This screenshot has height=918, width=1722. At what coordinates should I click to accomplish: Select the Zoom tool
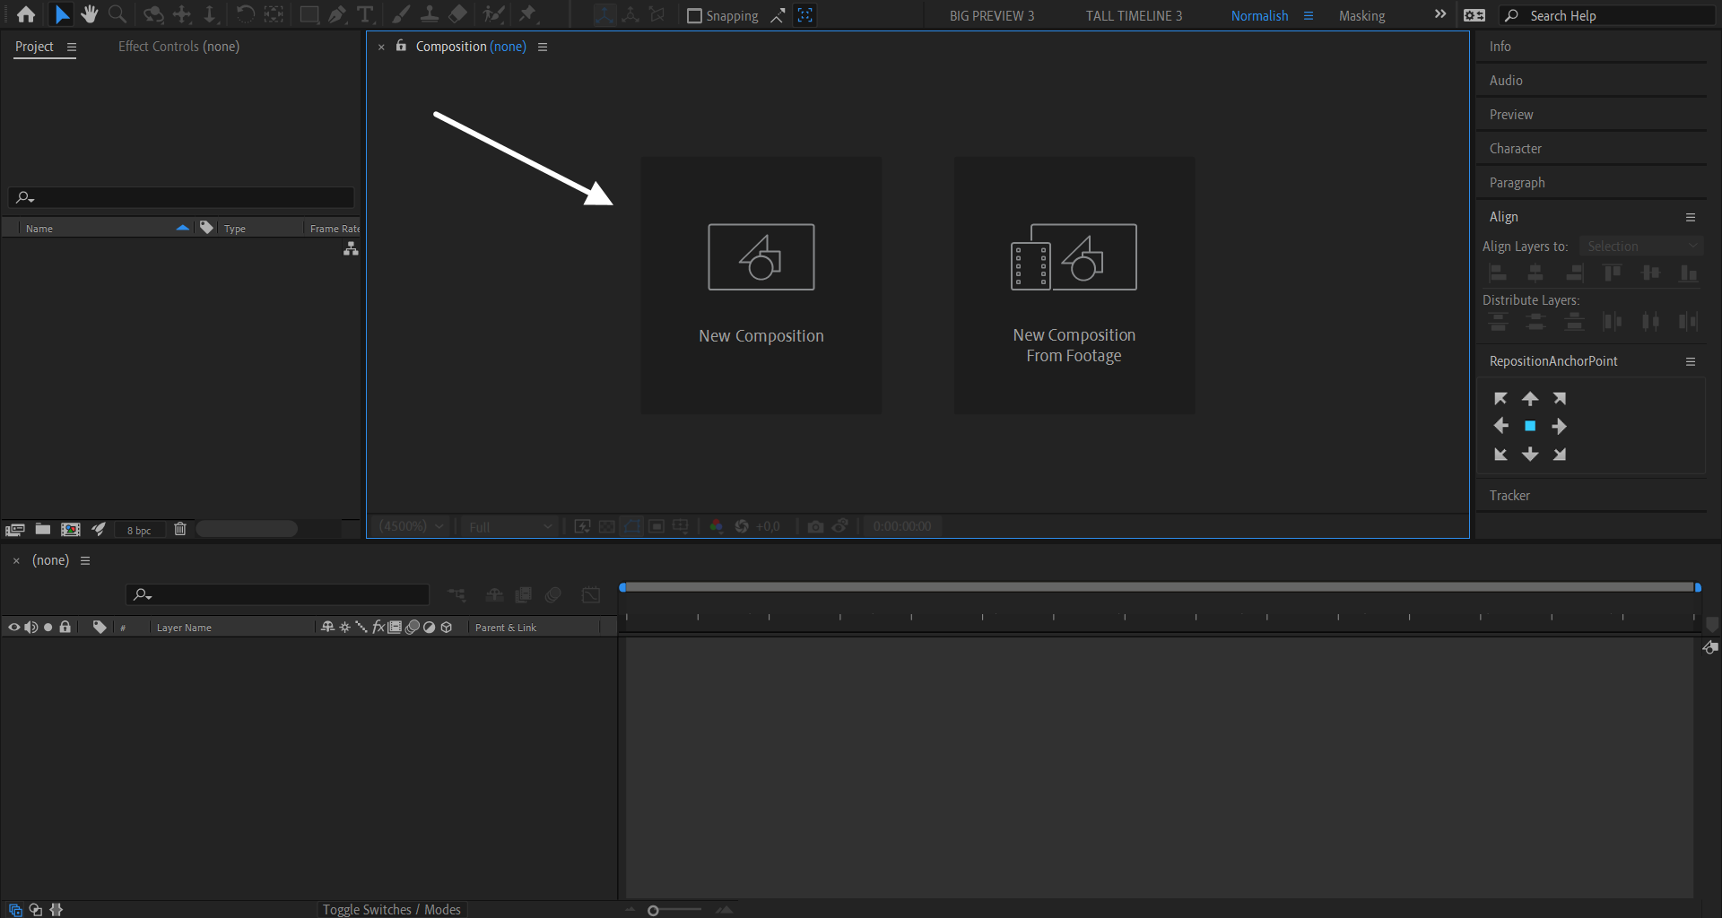pos(117,14)
